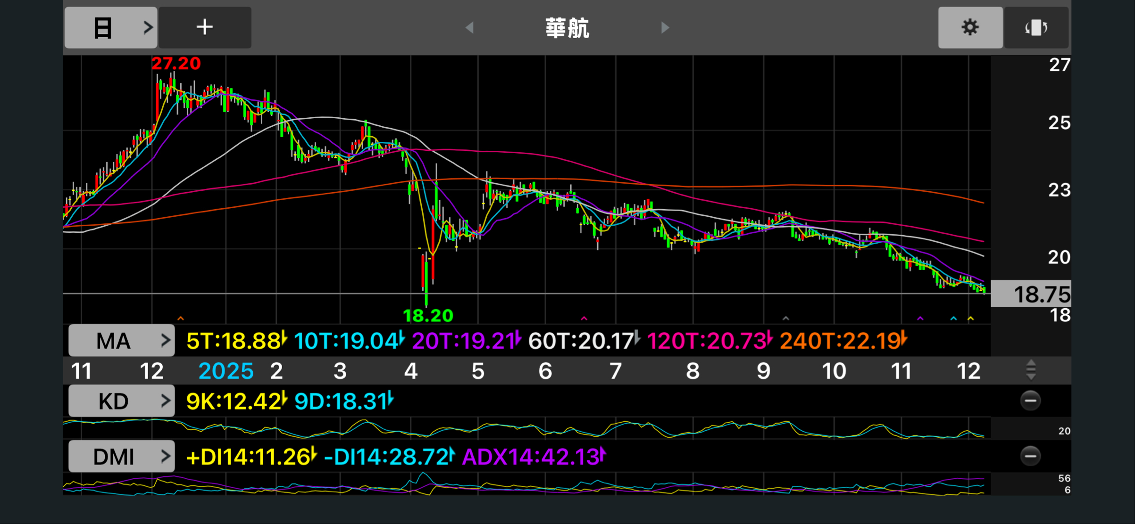Tap the rotate screen icon
Image resolution: width=1135 pixels, height=524 pixels.
(1036, 27)
